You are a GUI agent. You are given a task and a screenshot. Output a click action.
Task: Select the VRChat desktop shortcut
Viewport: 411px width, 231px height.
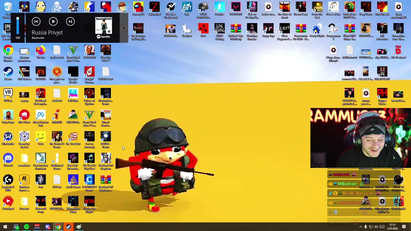coord(8,96)
